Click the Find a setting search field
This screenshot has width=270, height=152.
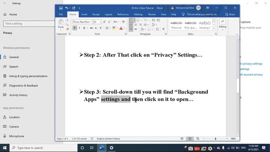29,24
